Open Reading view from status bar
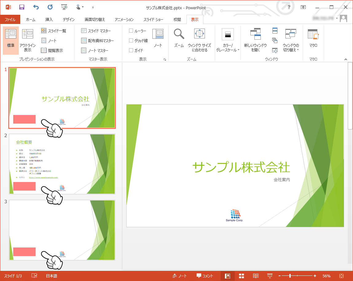This screenshot has height=281, width=353. point(256,276)
